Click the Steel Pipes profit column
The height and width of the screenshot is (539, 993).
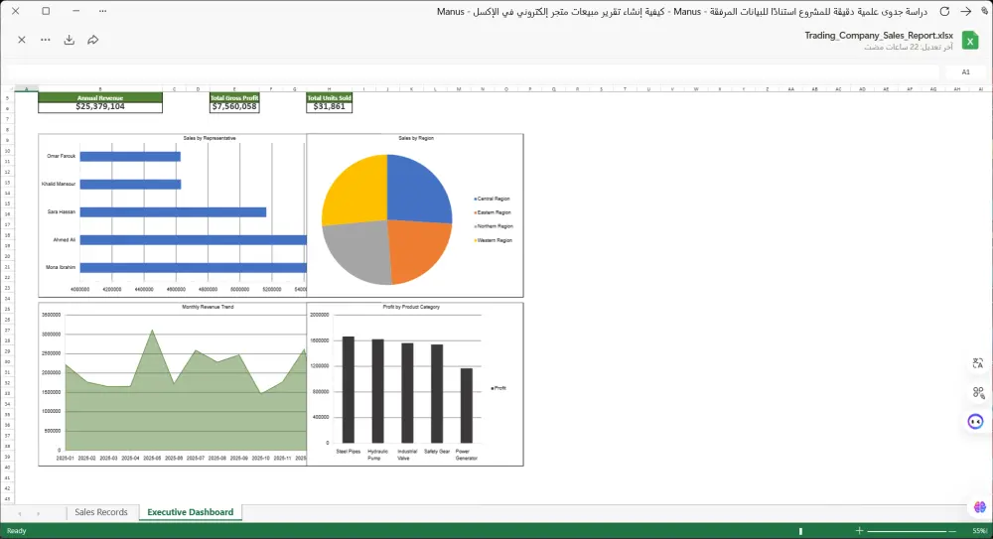(x=349, y=389)
